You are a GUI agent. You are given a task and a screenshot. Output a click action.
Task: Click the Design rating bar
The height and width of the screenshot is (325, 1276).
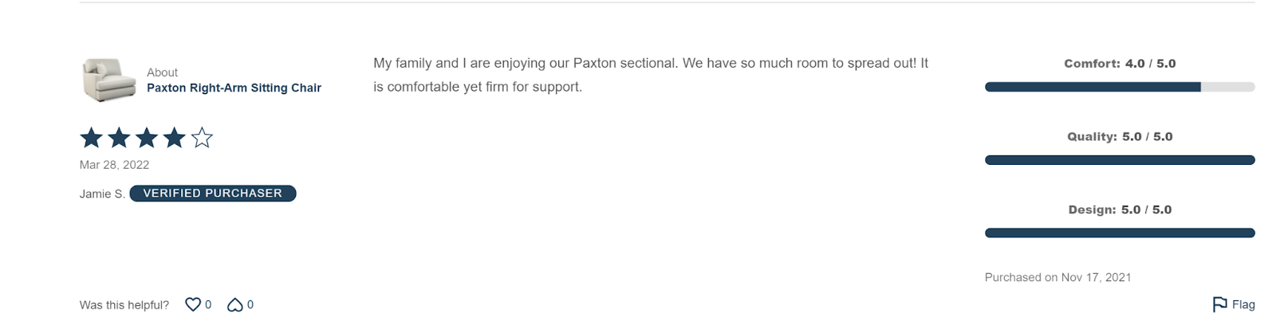tap(1120, 233)
